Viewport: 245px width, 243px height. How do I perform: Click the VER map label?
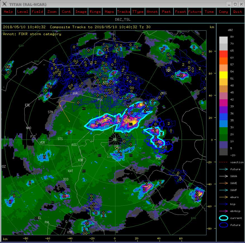point(42,143)
